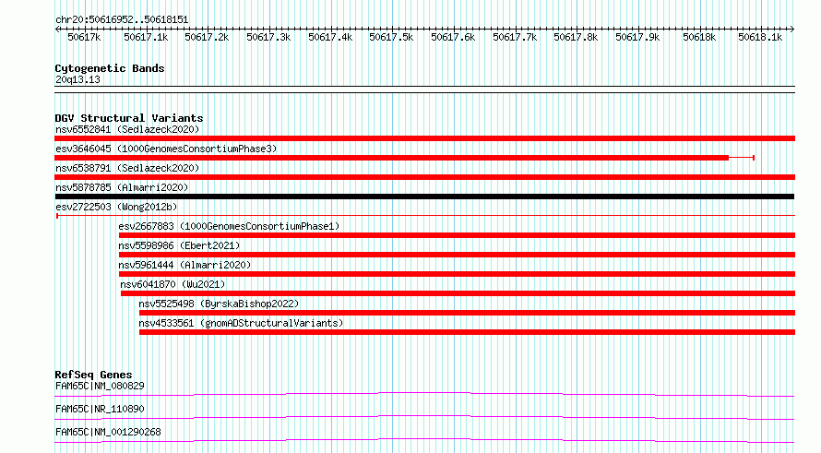Click the red bar under nsv6041870
The image size is (821, 453).
tap(458, 293)
